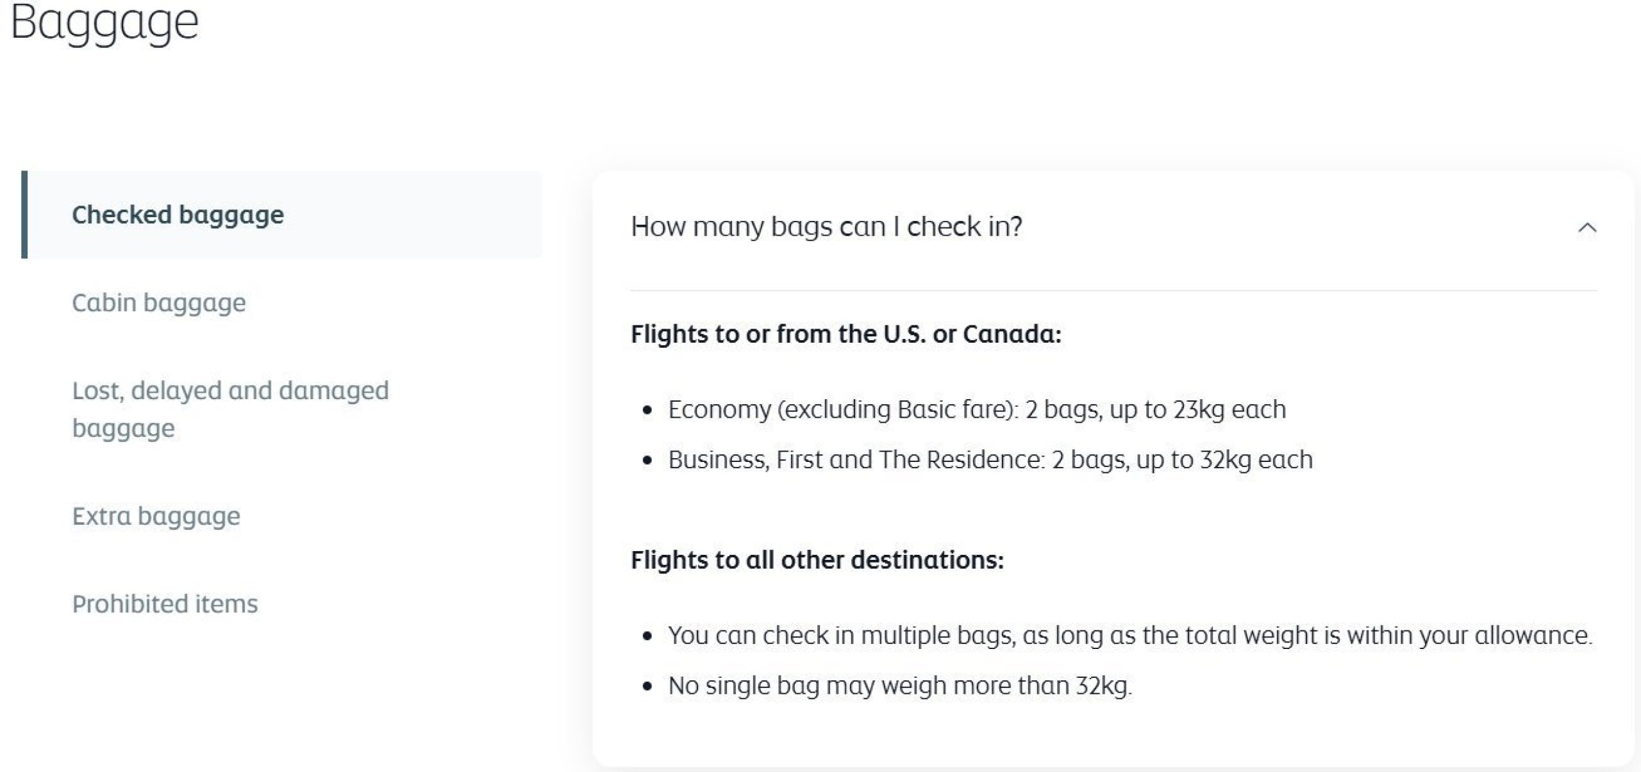
Task: Click the Business, First and The Residence line
Action: coord(990,459)
